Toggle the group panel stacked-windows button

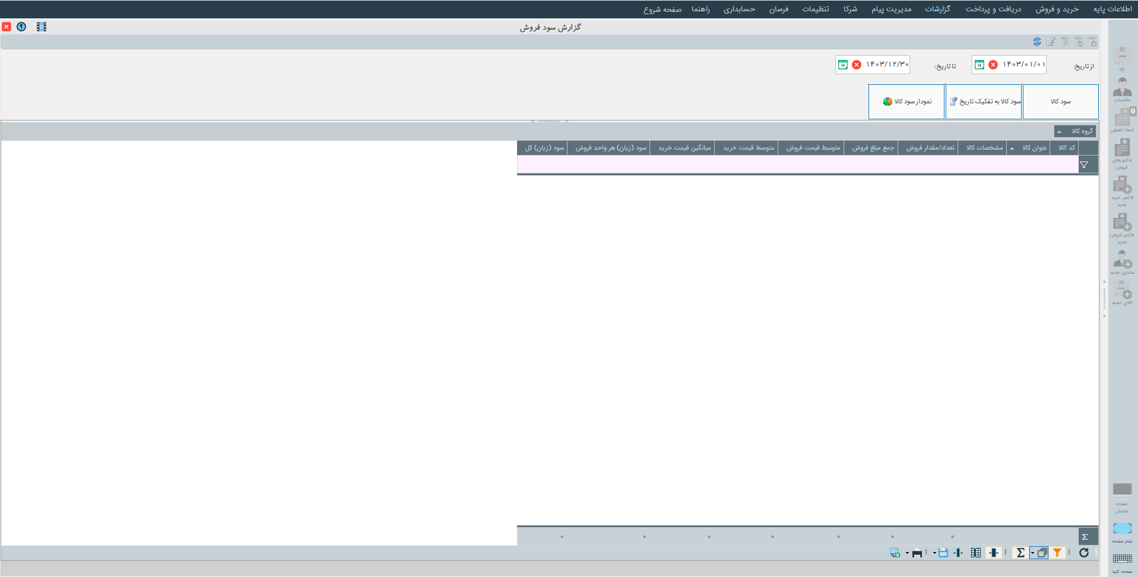tap(1042, 553)
